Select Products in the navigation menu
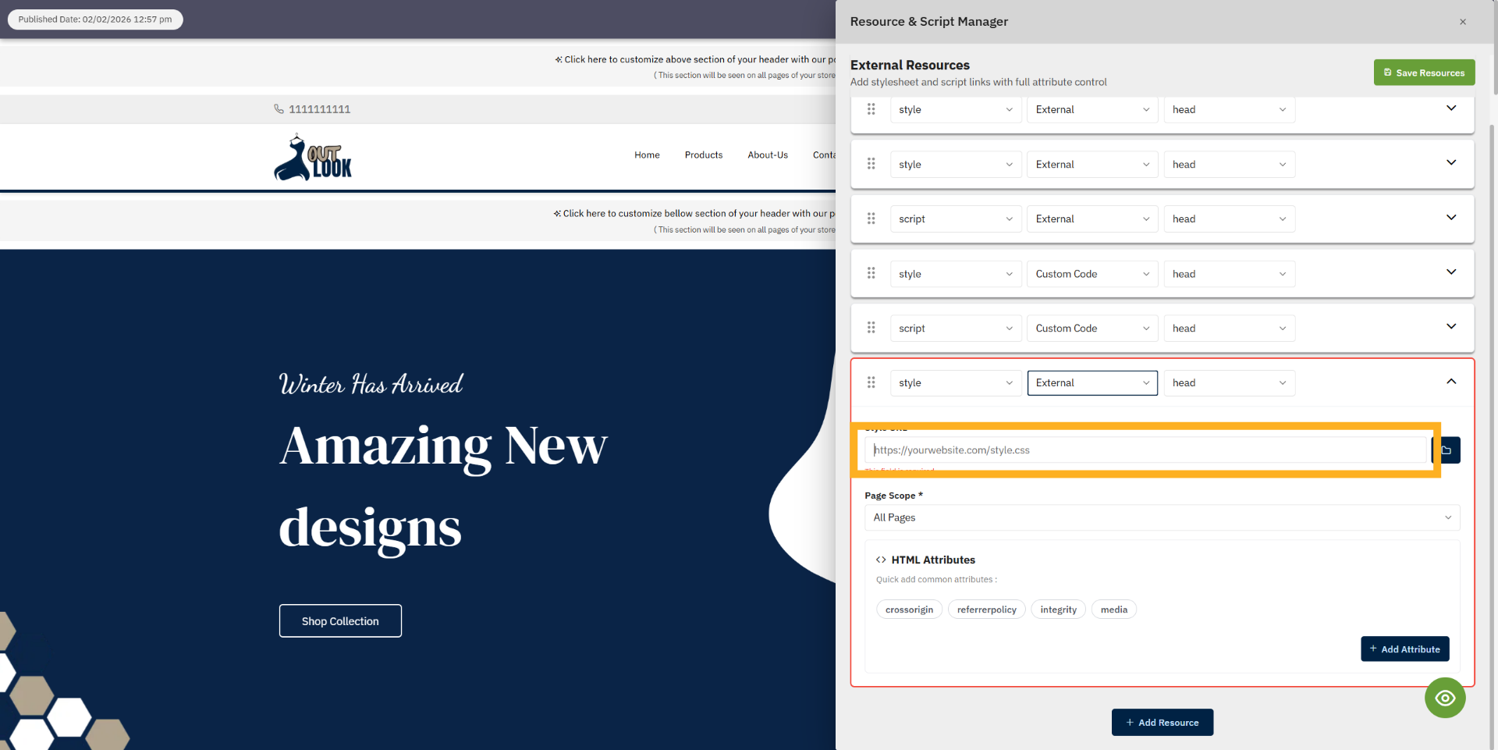1498x750 pixels. (x=703, y=155)
